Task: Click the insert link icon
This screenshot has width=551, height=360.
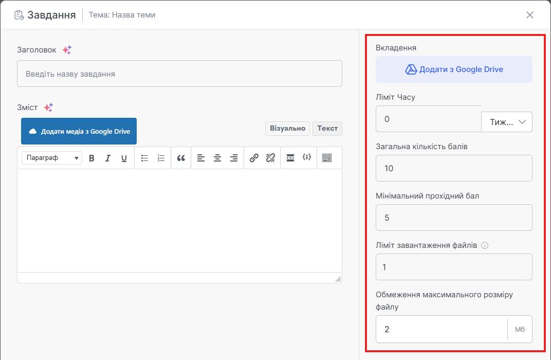Action: pyautogui.click(x=254, y=158)
